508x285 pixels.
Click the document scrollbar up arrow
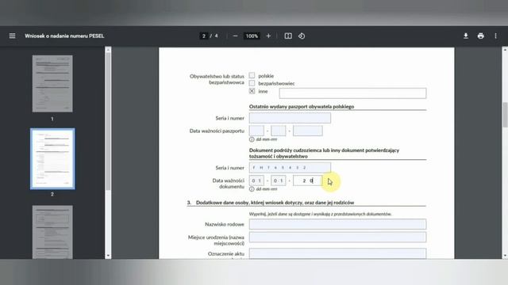click(505, 50)
